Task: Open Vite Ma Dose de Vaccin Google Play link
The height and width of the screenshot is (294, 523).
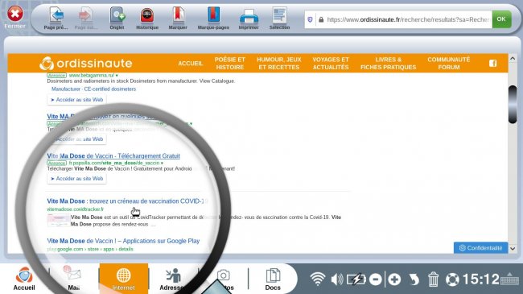Action: tap(123, 241)
